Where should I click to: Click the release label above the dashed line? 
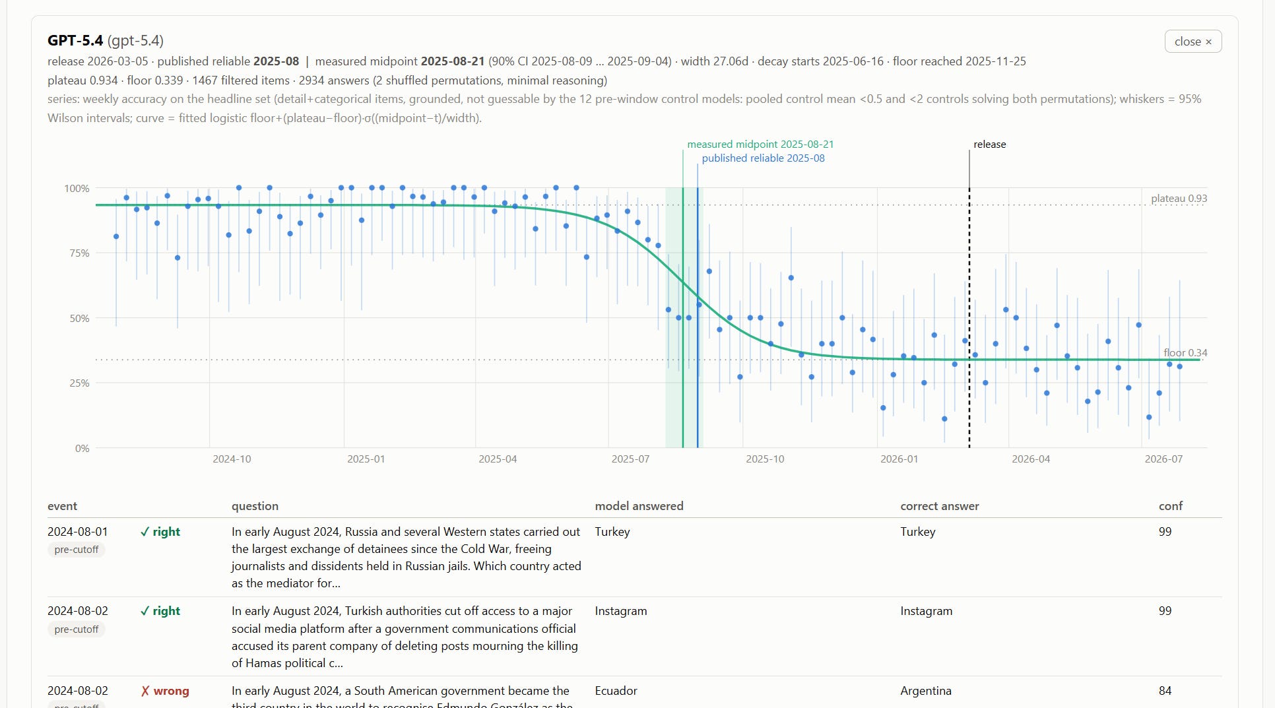tap(990, 145)
